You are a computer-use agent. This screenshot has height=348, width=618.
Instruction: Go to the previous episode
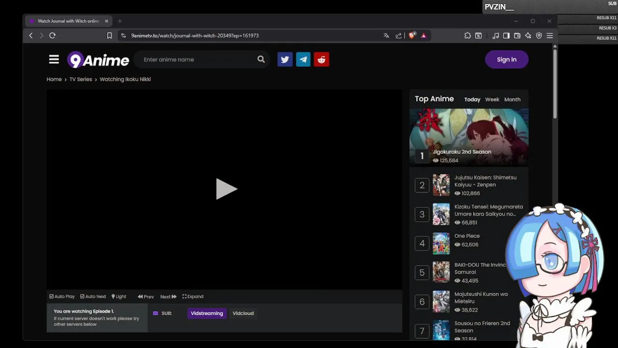click(146, 297)
